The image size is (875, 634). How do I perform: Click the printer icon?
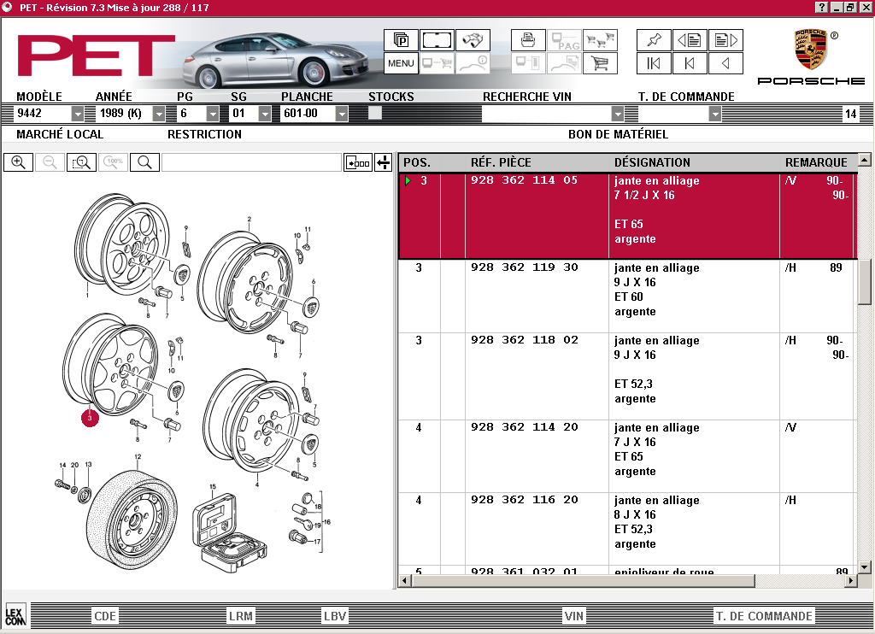[x=528, y=40]
